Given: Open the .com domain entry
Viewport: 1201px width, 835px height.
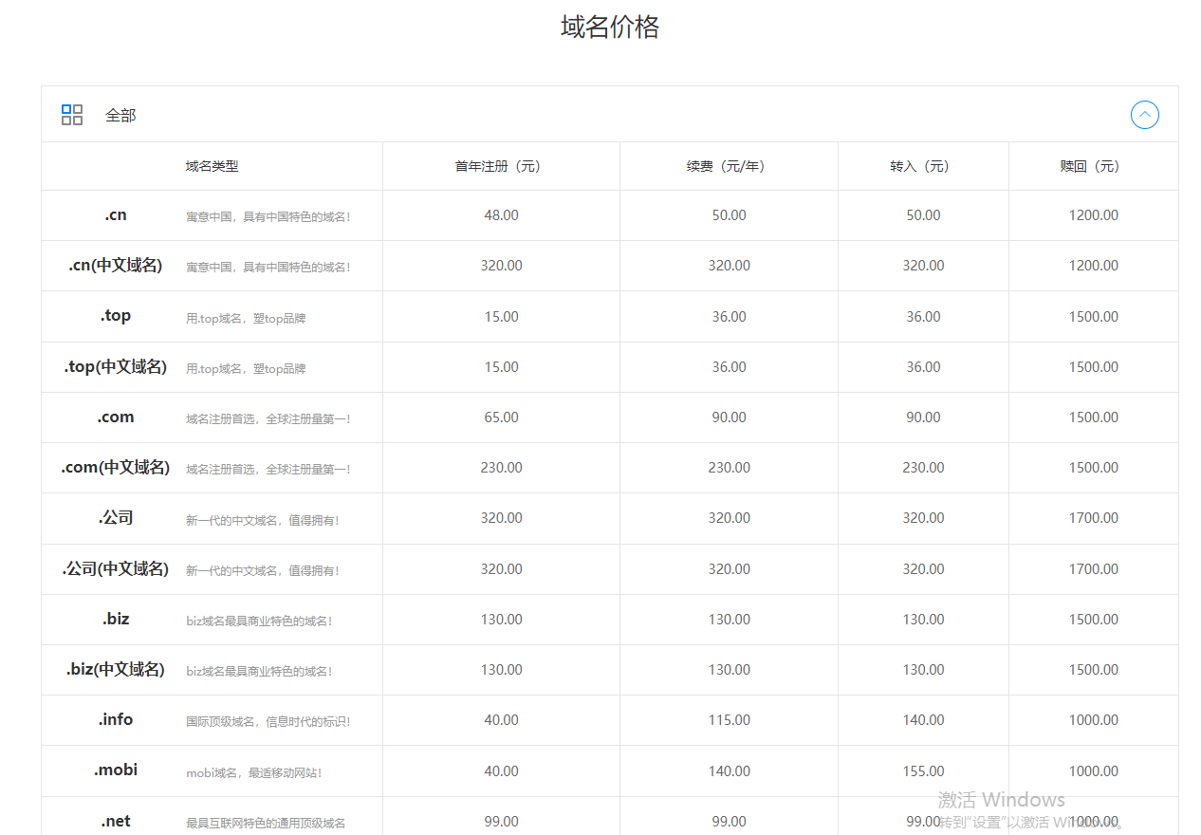Looking at the screenshot, I should (x=116, y=417).
